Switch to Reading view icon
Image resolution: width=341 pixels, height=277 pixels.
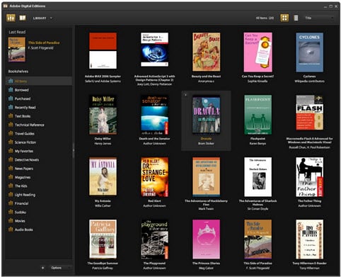click(x=23, y=18)
